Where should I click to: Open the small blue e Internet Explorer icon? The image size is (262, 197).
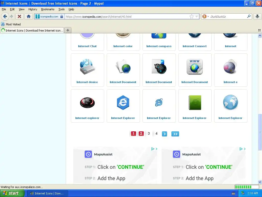[159, 102]
